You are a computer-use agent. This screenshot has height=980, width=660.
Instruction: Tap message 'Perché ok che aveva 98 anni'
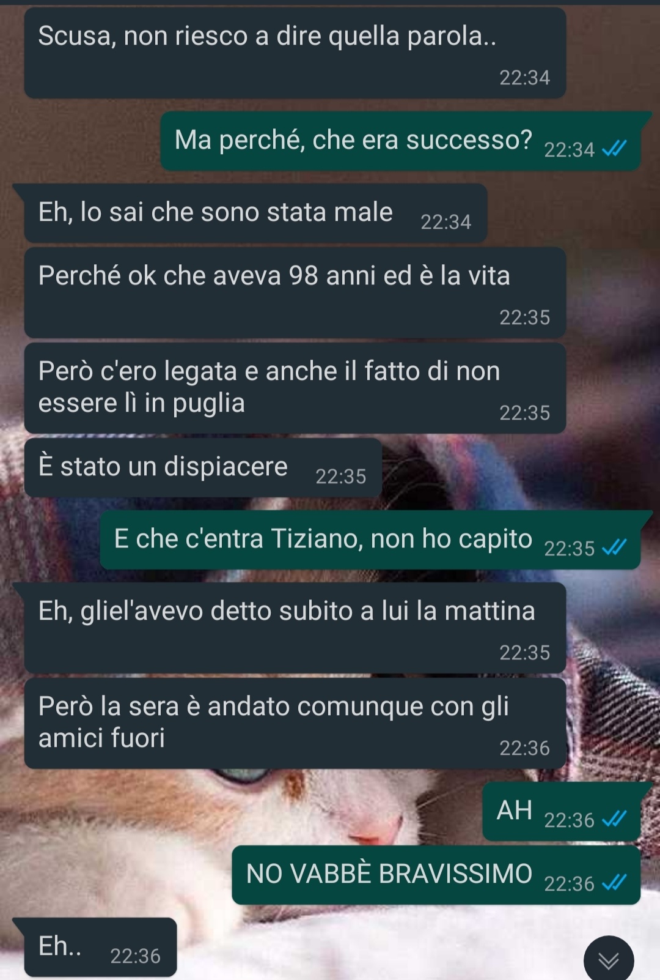[x=295, y=292]
